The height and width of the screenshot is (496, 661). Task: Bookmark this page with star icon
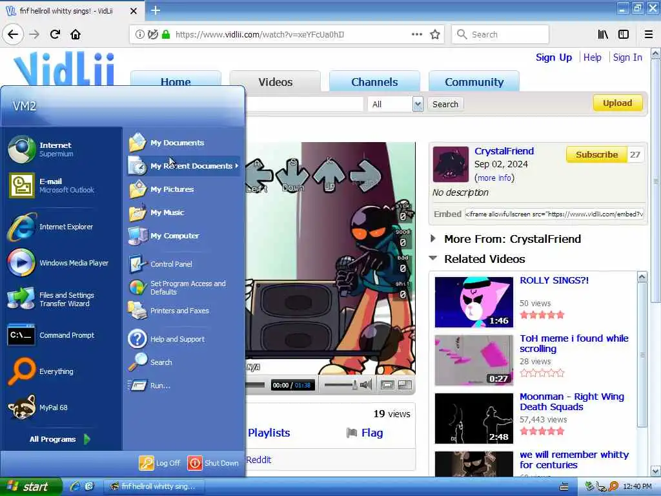tap(435, 34)
